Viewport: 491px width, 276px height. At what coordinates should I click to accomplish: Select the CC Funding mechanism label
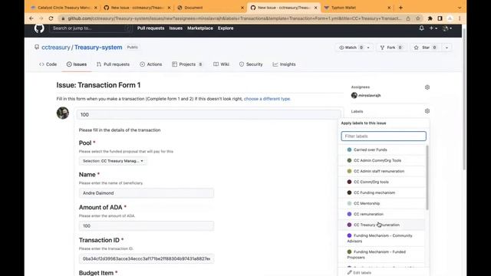[382, 192]
